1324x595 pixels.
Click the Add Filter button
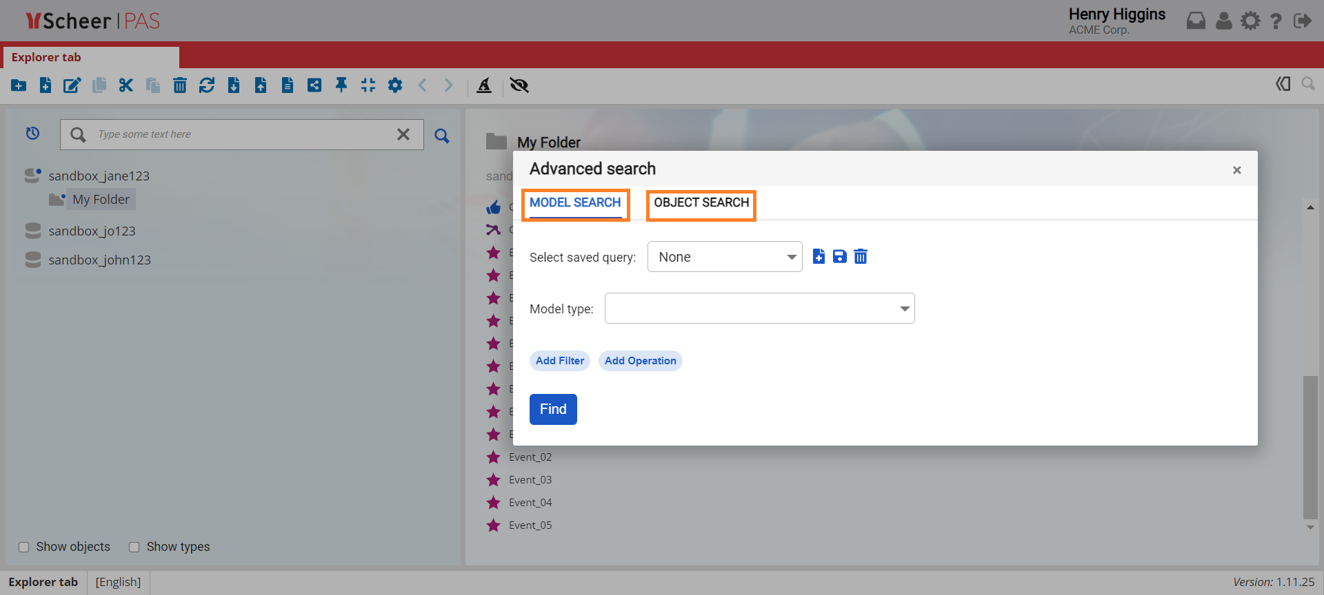[x=560, y=361]
